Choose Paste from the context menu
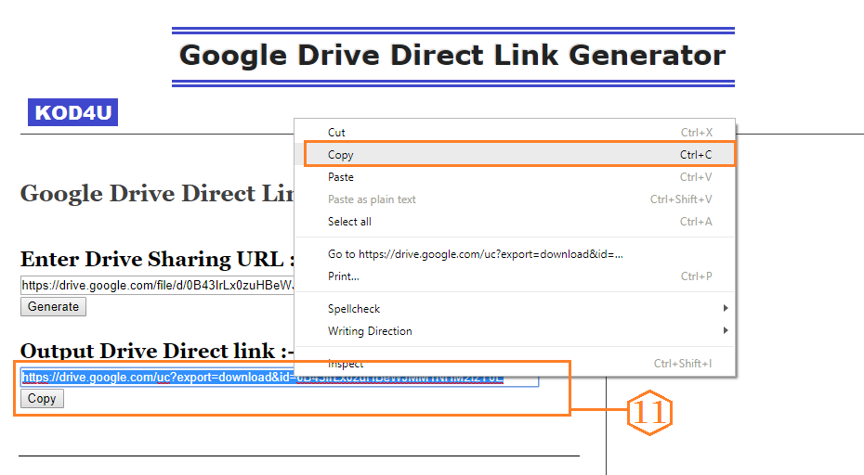864x475 pixels. click(x=515, y=176)
